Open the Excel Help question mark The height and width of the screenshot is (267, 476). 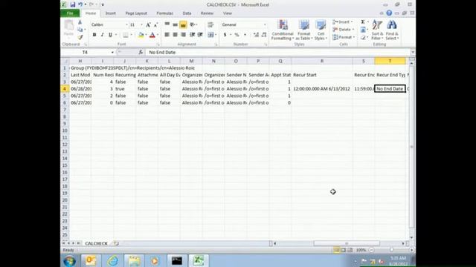(389, 13)
